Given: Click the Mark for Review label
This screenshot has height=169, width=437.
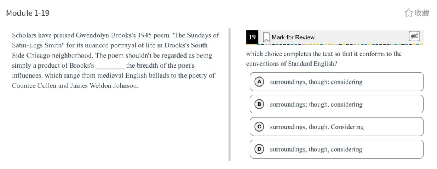Looking at the screenshot, I should 293,37.
